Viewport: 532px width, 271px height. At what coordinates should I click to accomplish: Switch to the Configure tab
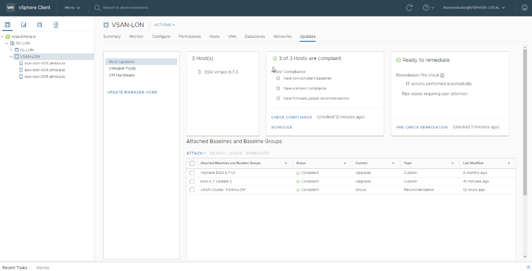click(161, 37)
